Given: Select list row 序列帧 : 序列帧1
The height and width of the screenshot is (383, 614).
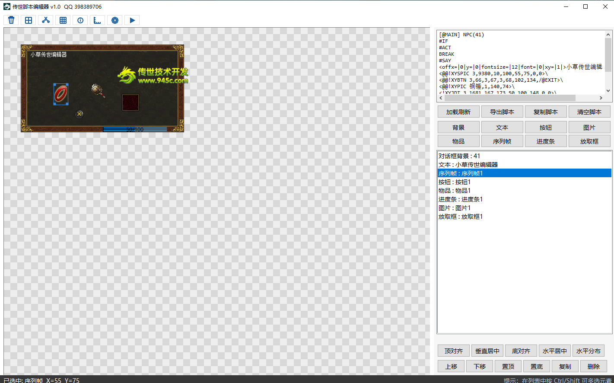Looking at the screenshot, I should coord(525,173).
